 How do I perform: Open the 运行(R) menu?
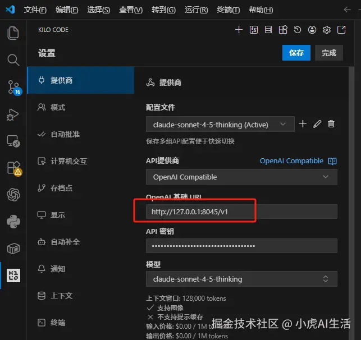(197, 10)
